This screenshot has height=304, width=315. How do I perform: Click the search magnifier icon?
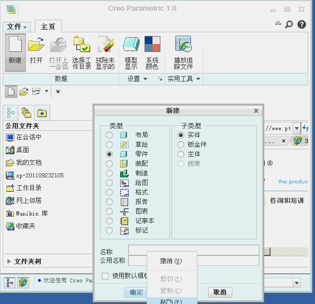coord(289,24)
